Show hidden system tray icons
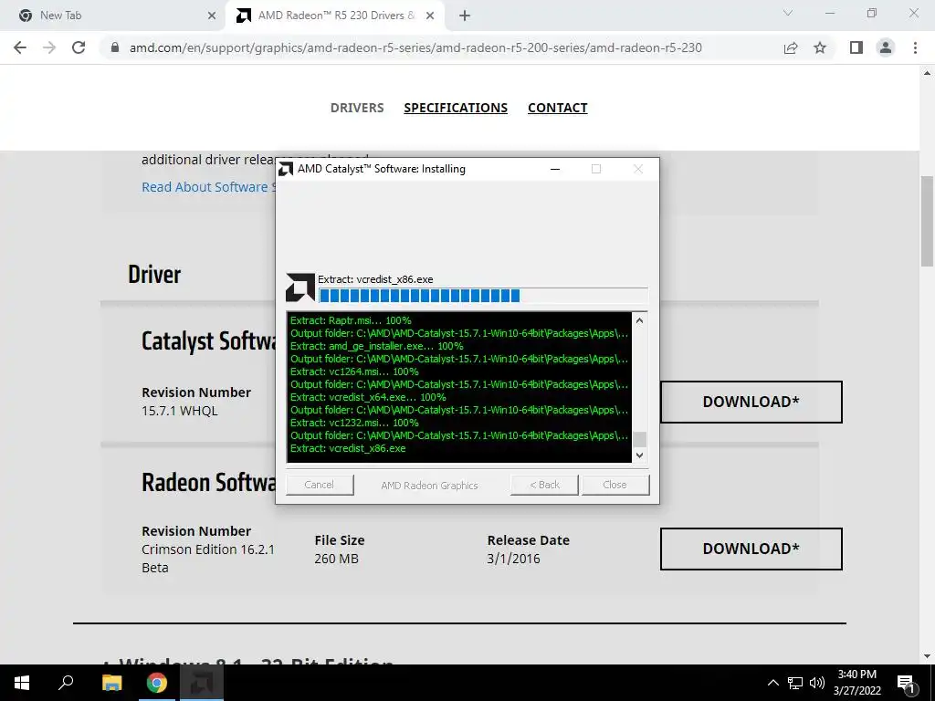Screen dimensions: 935x701 coord(772,683)
